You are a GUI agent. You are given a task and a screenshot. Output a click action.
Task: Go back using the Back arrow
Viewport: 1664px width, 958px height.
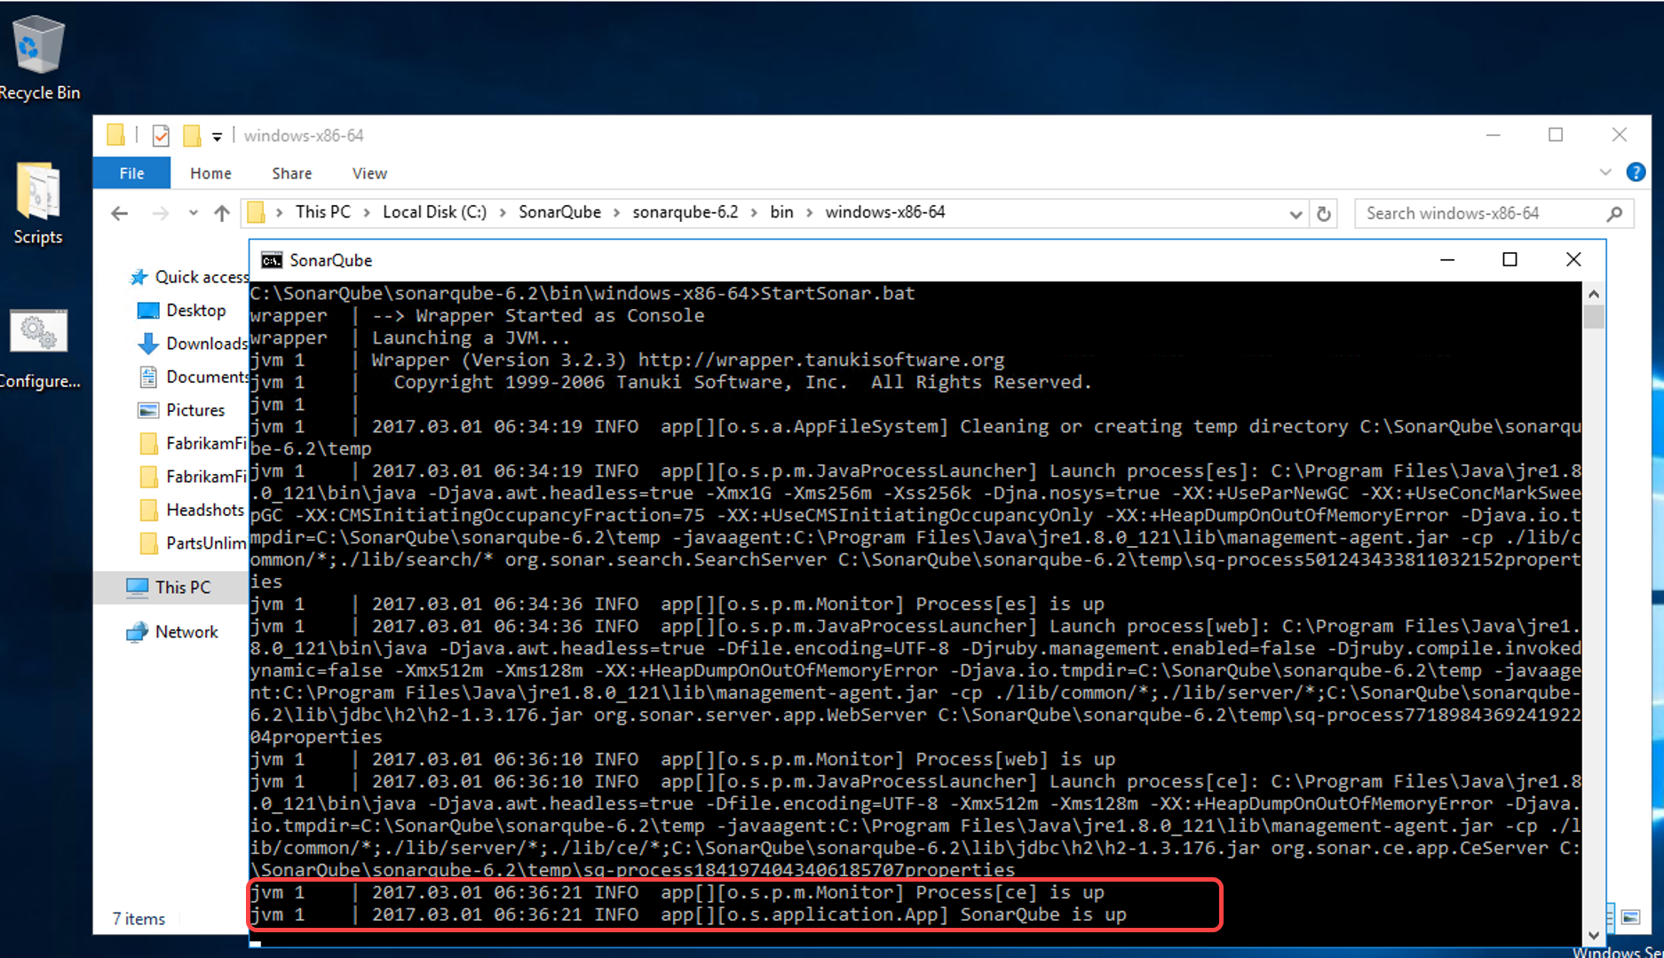coord(120,213)
